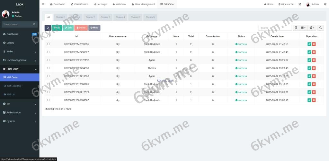
Task: Click the table Search input field
Action: click(275, 28)
